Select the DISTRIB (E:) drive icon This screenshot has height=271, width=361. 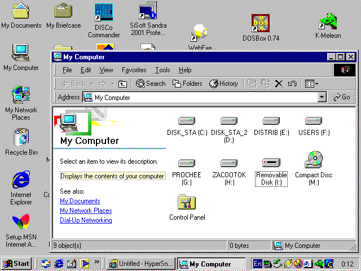tap(271, 121)
